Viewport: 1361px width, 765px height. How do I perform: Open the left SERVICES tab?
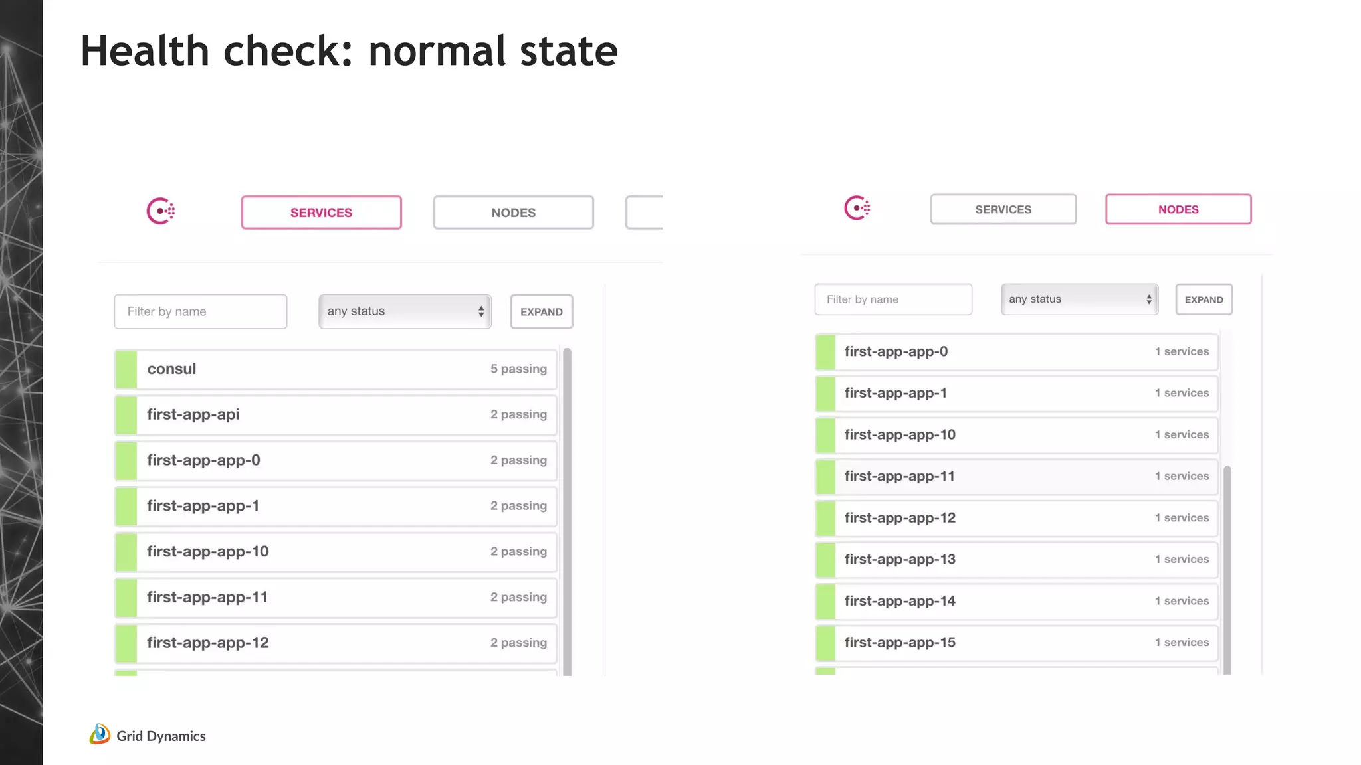pyautogui.click(x=321, y=212)
